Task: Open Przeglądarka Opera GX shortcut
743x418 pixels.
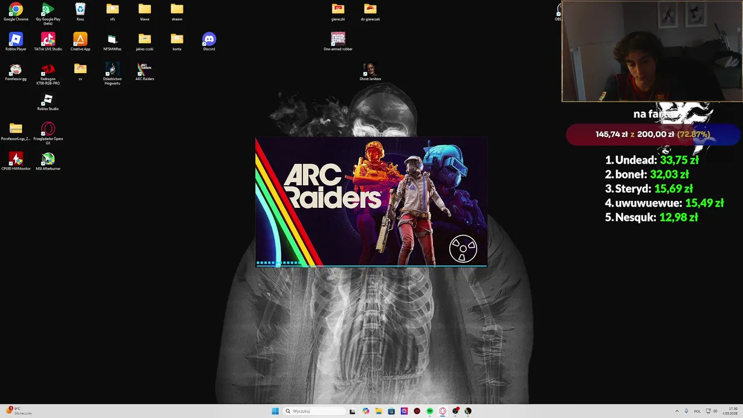Action: pos(48,134)
